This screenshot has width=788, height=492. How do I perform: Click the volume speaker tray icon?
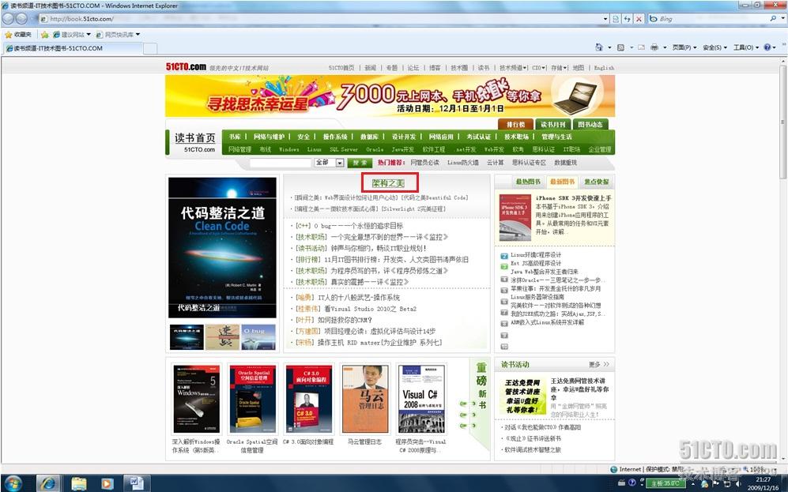click(x=738, y=483)
